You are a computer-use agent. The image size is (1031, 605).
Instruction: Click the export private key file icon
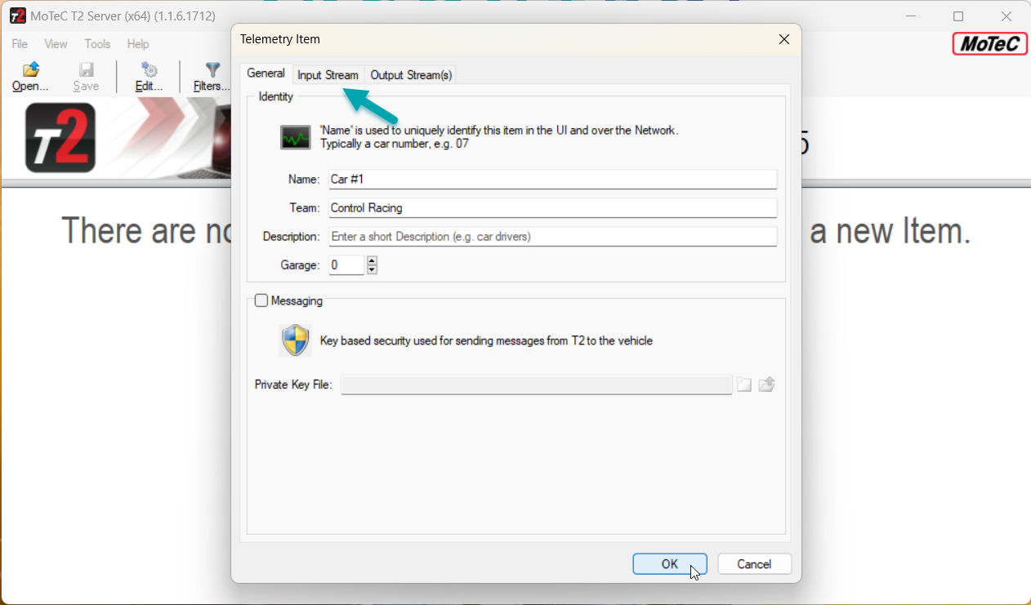(766, 385)
